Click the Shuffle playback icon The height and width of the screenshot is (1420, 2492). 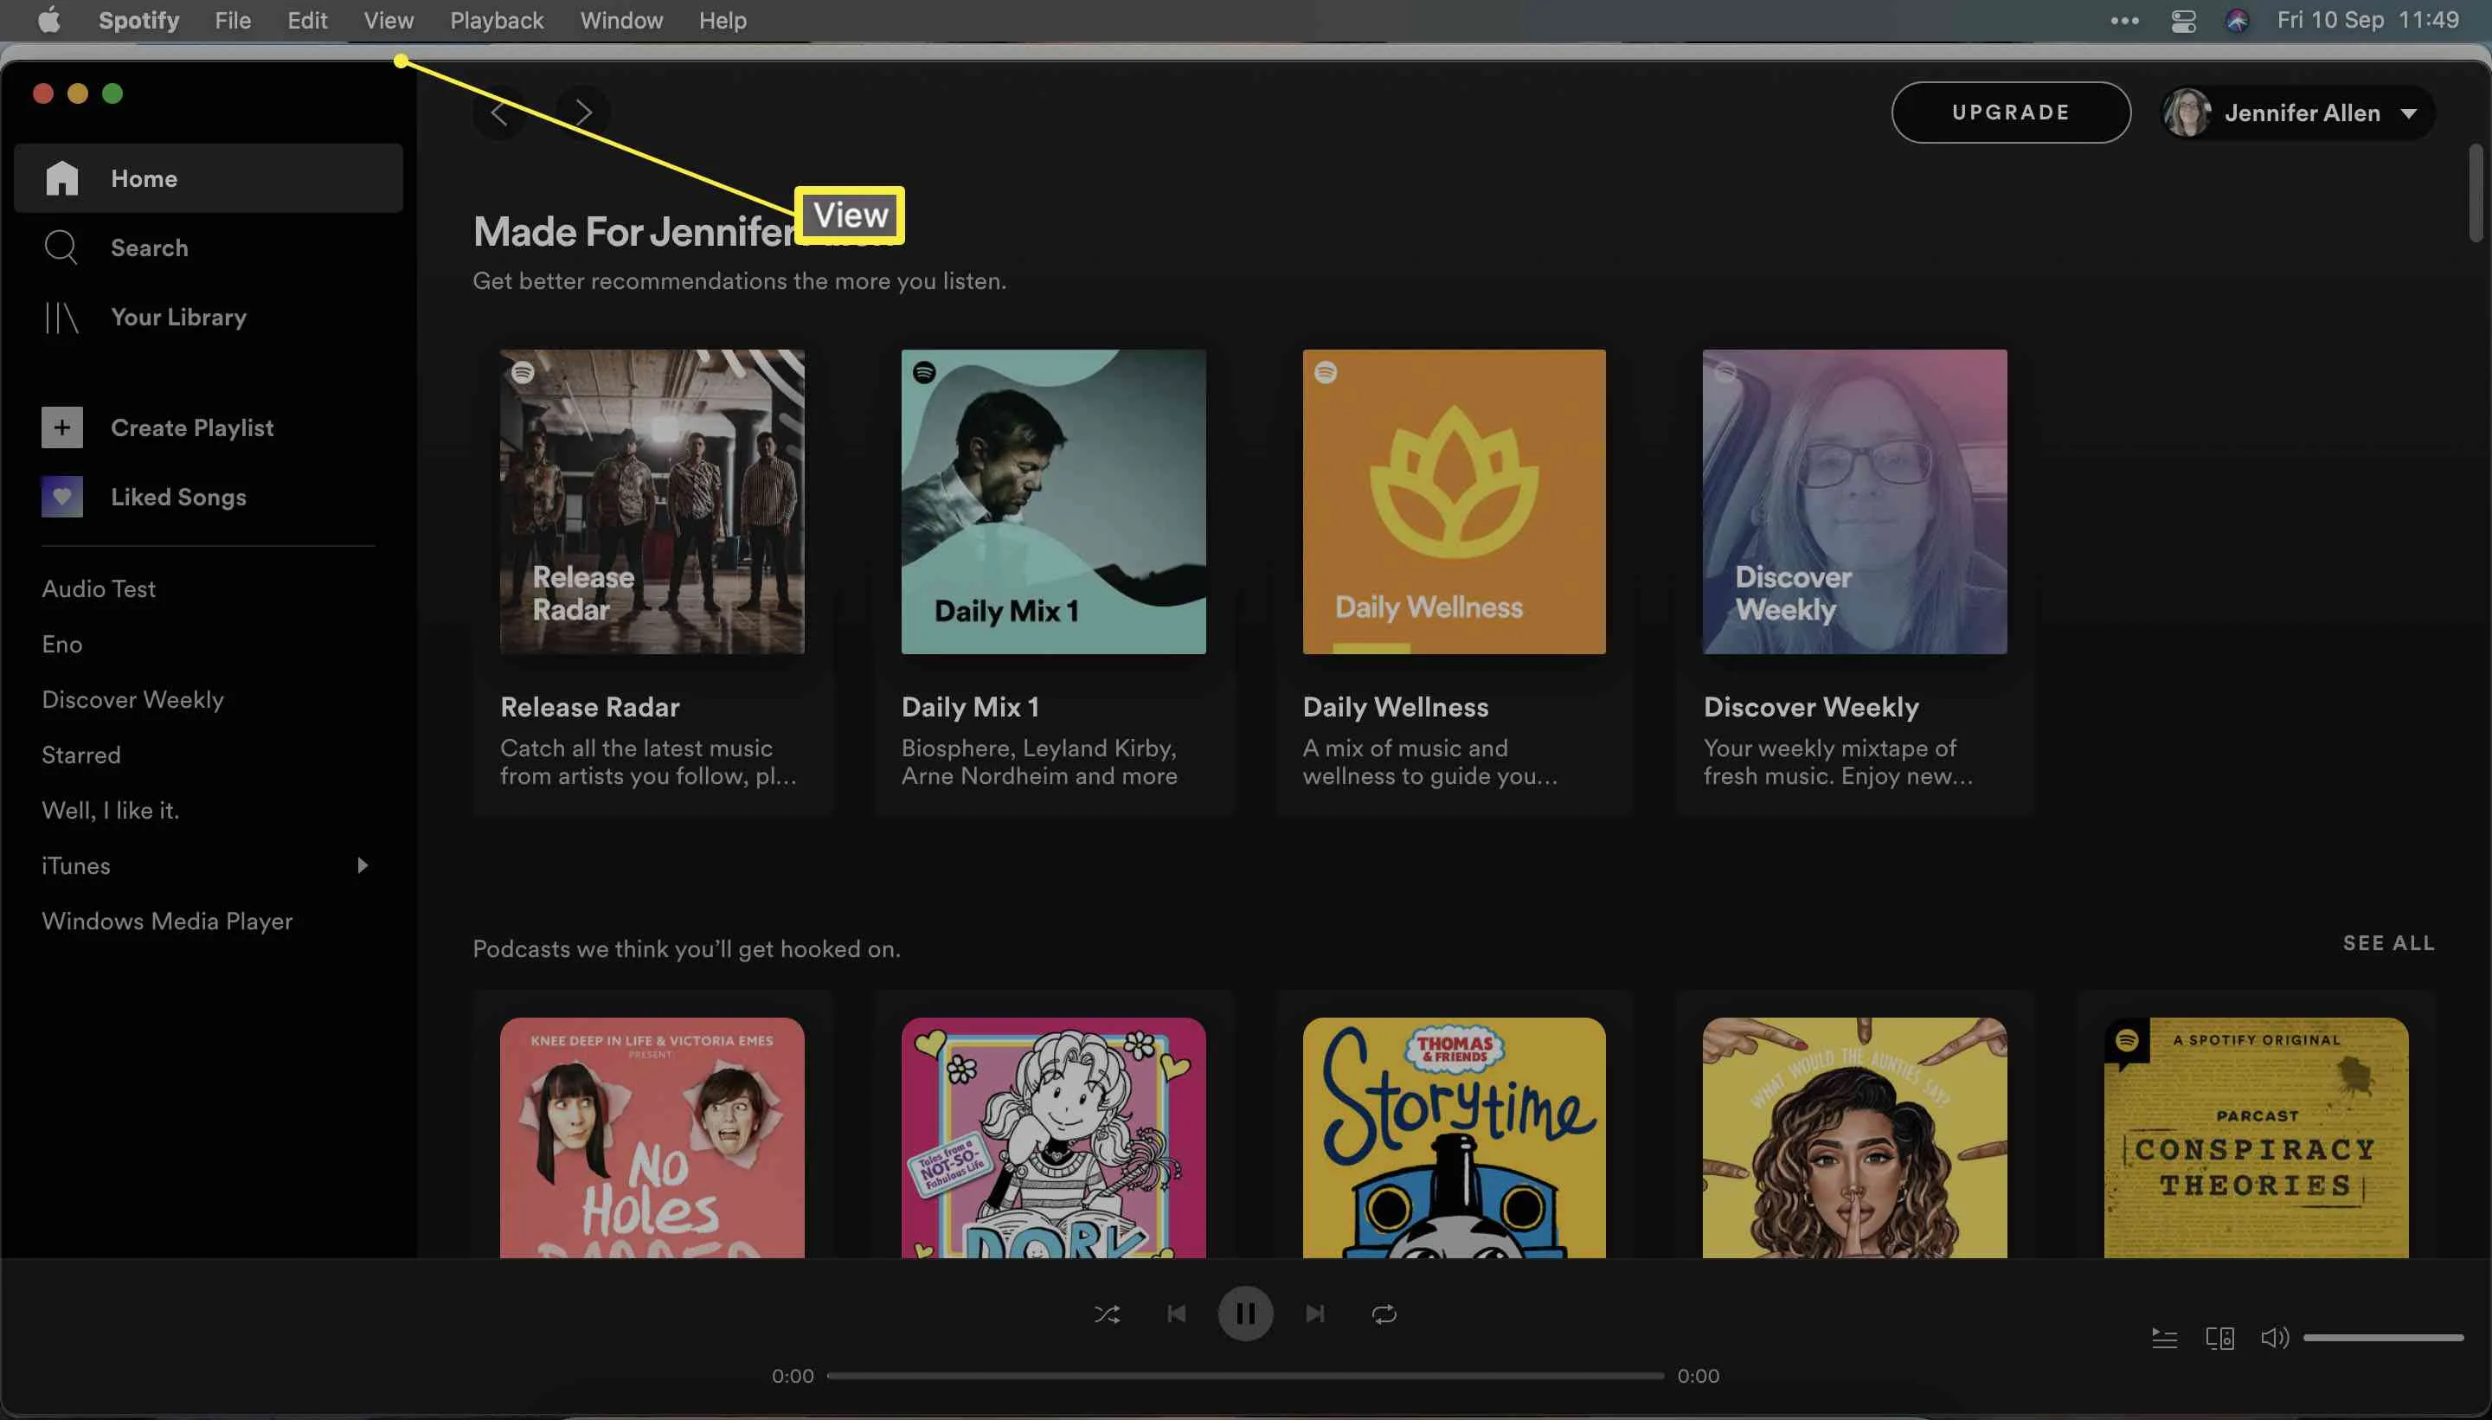[1108, 1314]
